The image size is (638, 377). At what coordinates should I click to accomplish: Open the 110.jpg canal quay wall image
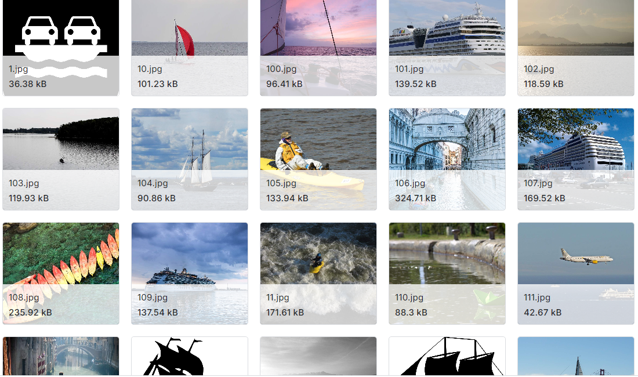[447, 273]
